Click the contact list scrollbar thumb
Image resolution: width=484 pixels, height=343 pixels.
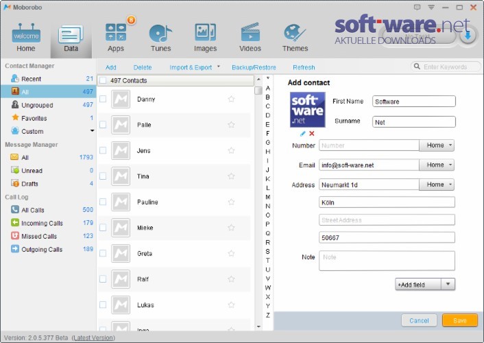pyautogui.click(x=258, y=91)
